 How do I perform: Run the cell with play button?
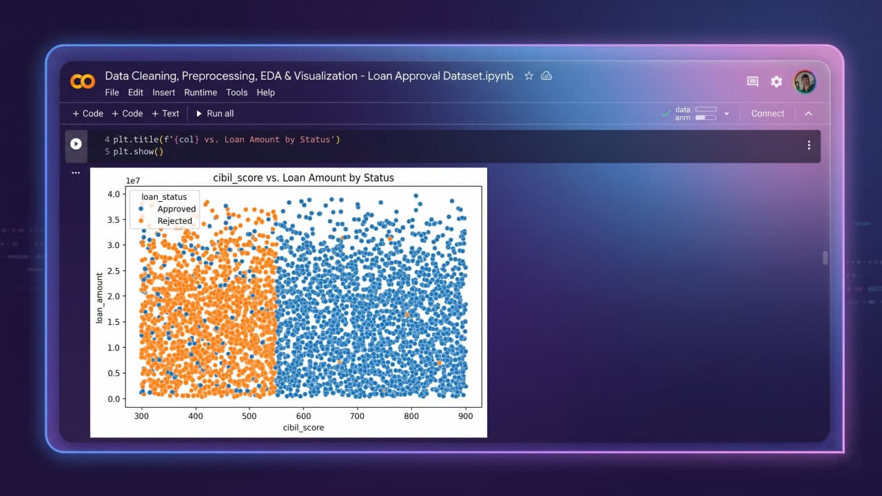[x=76, y=144]
